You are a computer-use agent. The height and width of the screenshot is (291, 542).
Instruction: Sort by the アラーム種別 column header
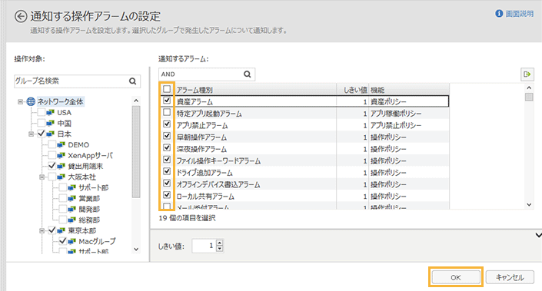[x=255, y=90]
